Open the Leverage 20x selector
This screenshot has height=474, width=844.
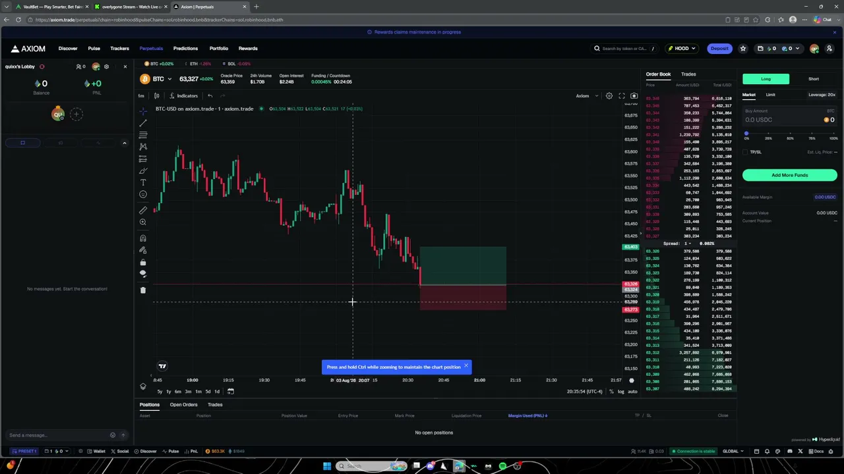822,95
